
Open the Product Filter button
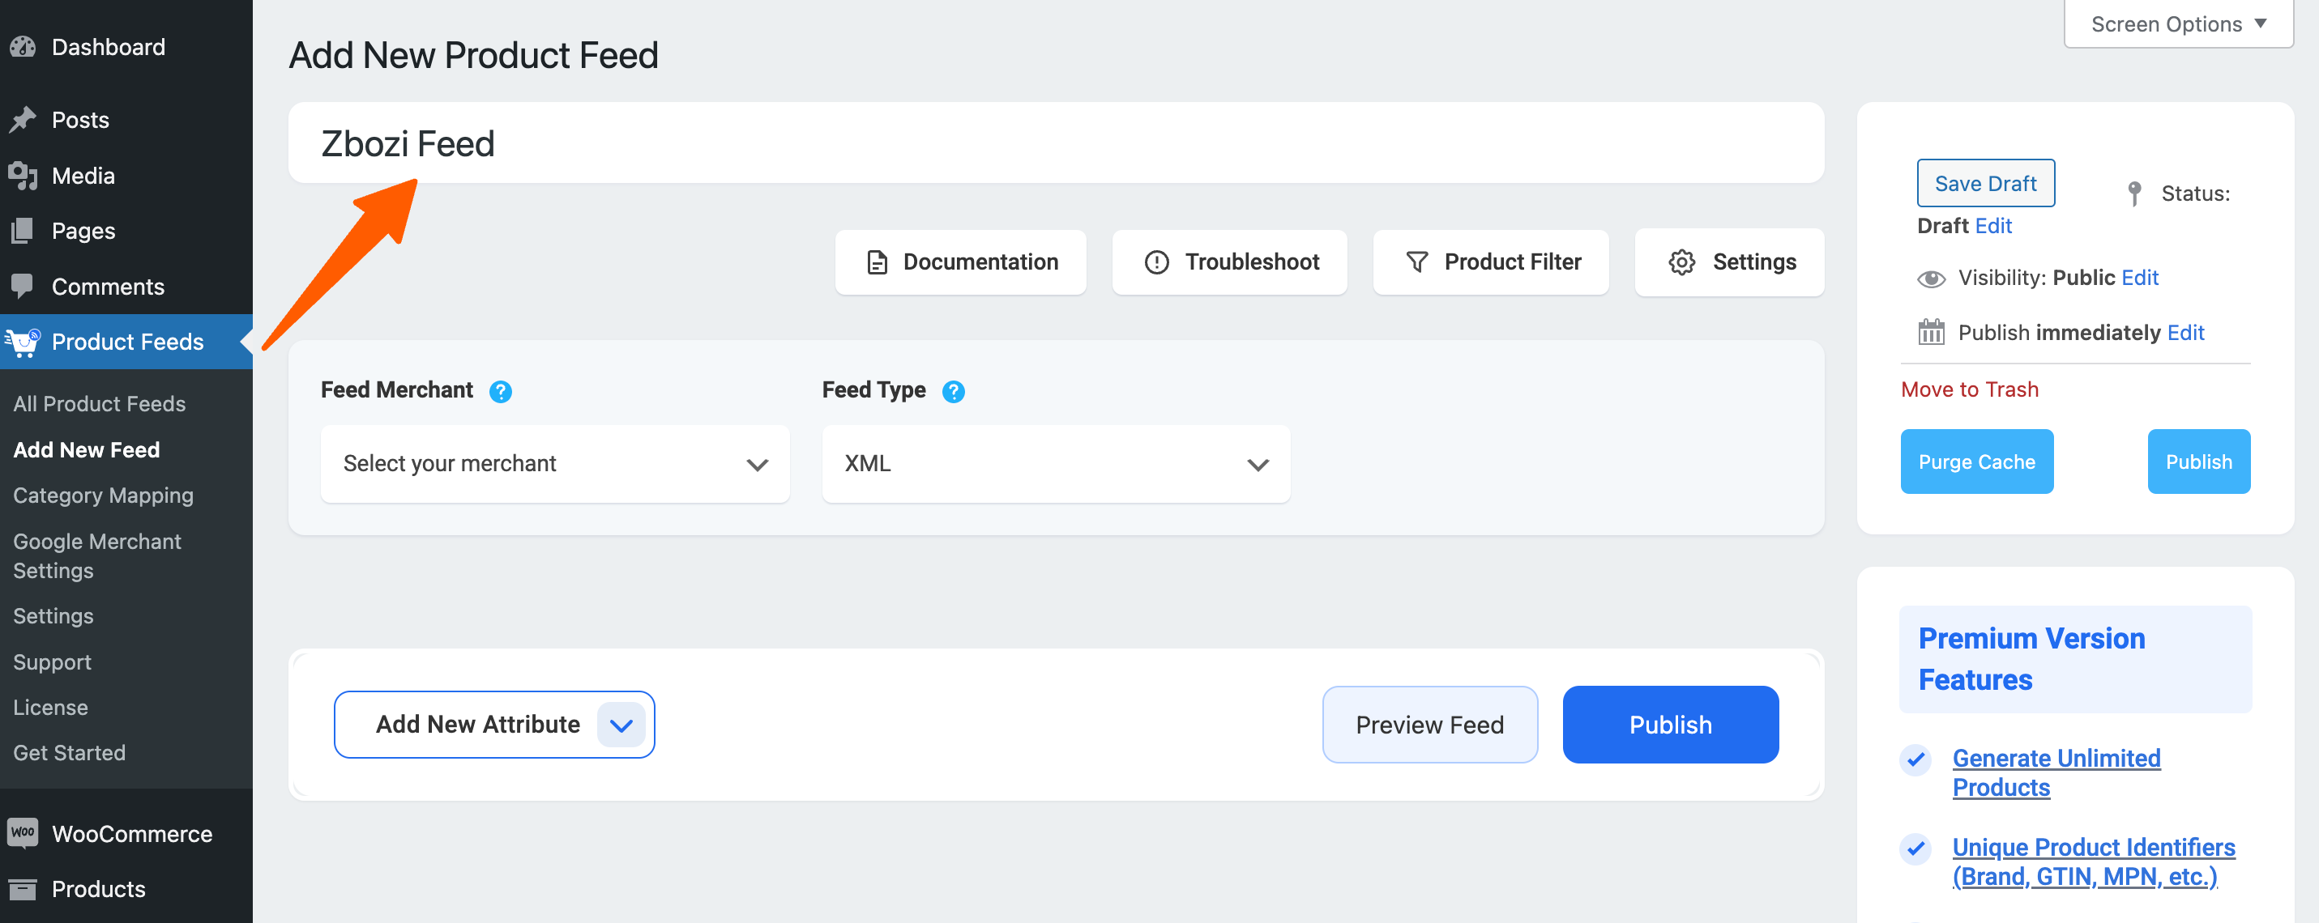(1490, 262)
